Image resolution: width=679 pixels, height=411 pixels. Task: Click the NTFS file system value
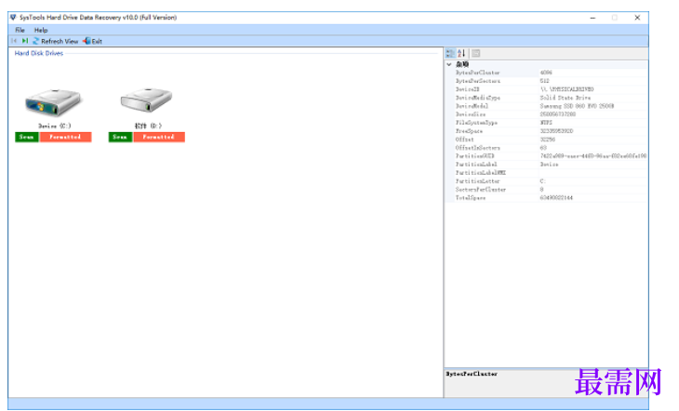(546, 123)
